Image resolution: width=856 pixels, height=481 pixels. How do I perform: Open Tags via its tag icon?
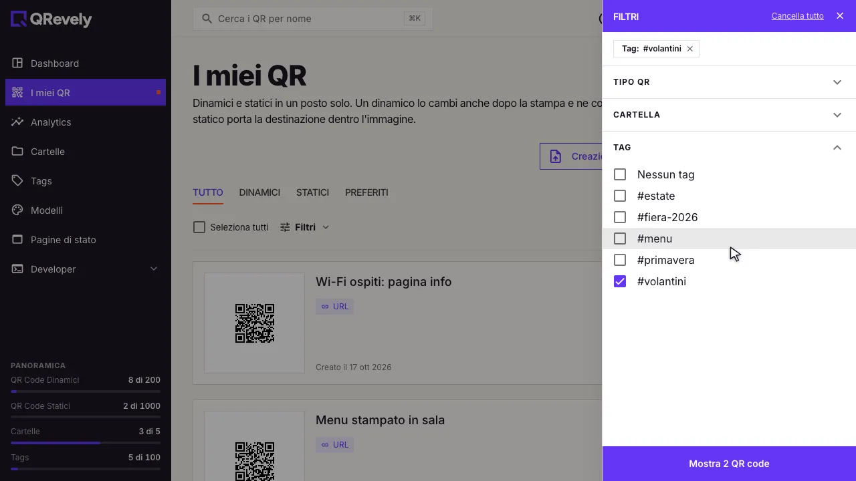click(17, 181)
